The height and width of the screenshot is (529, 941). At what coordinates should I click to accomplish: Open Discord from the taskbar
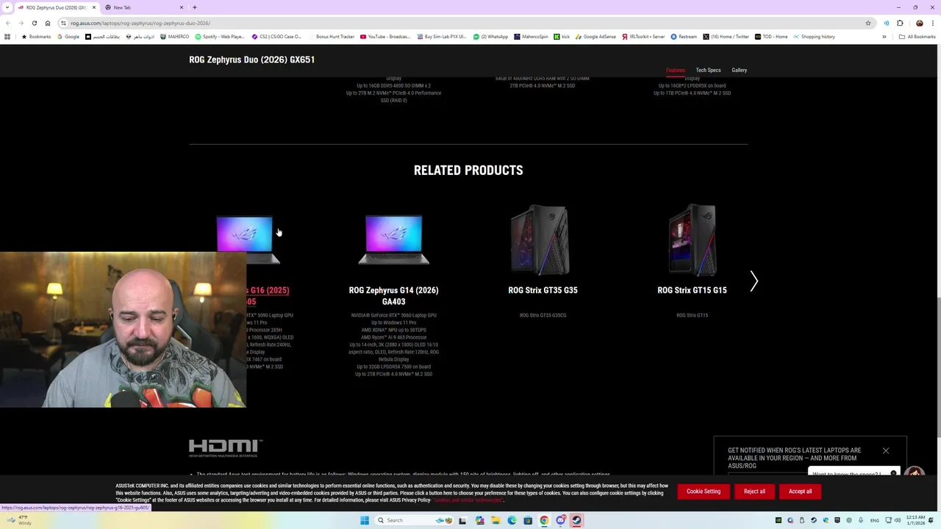pyautogui.click(x=561, y=520)
